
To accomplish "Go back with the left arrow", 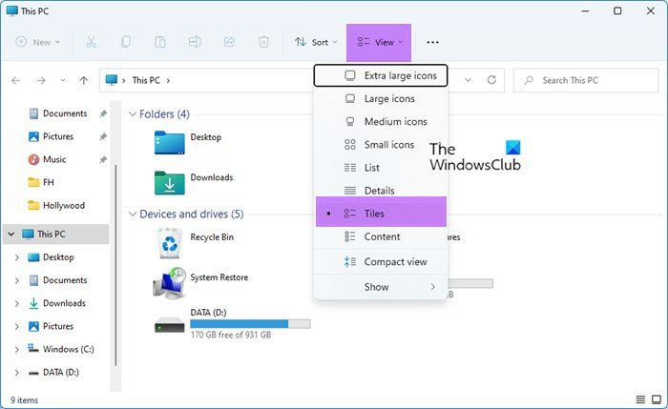I will click(16, 80).
